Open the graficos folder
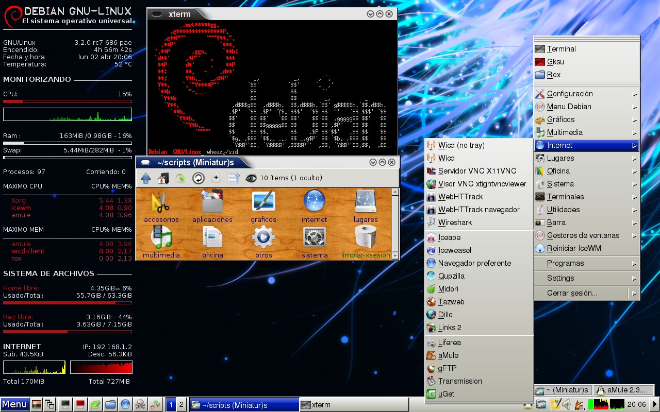Viewport: 660px width, 412px height. (x=263, y=207)
